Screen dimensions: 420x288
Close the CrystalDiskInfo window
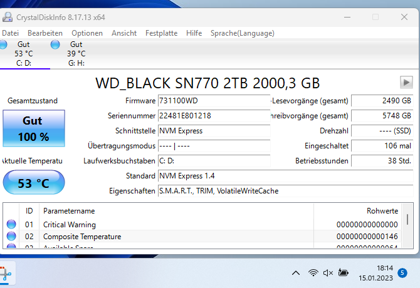[x=404, y=17]
